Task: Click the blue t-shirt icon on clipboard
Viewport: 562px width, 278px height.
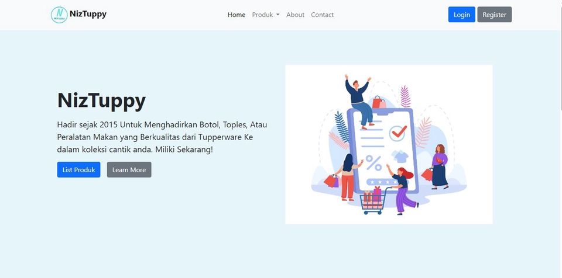Action: tap(400, 157)
